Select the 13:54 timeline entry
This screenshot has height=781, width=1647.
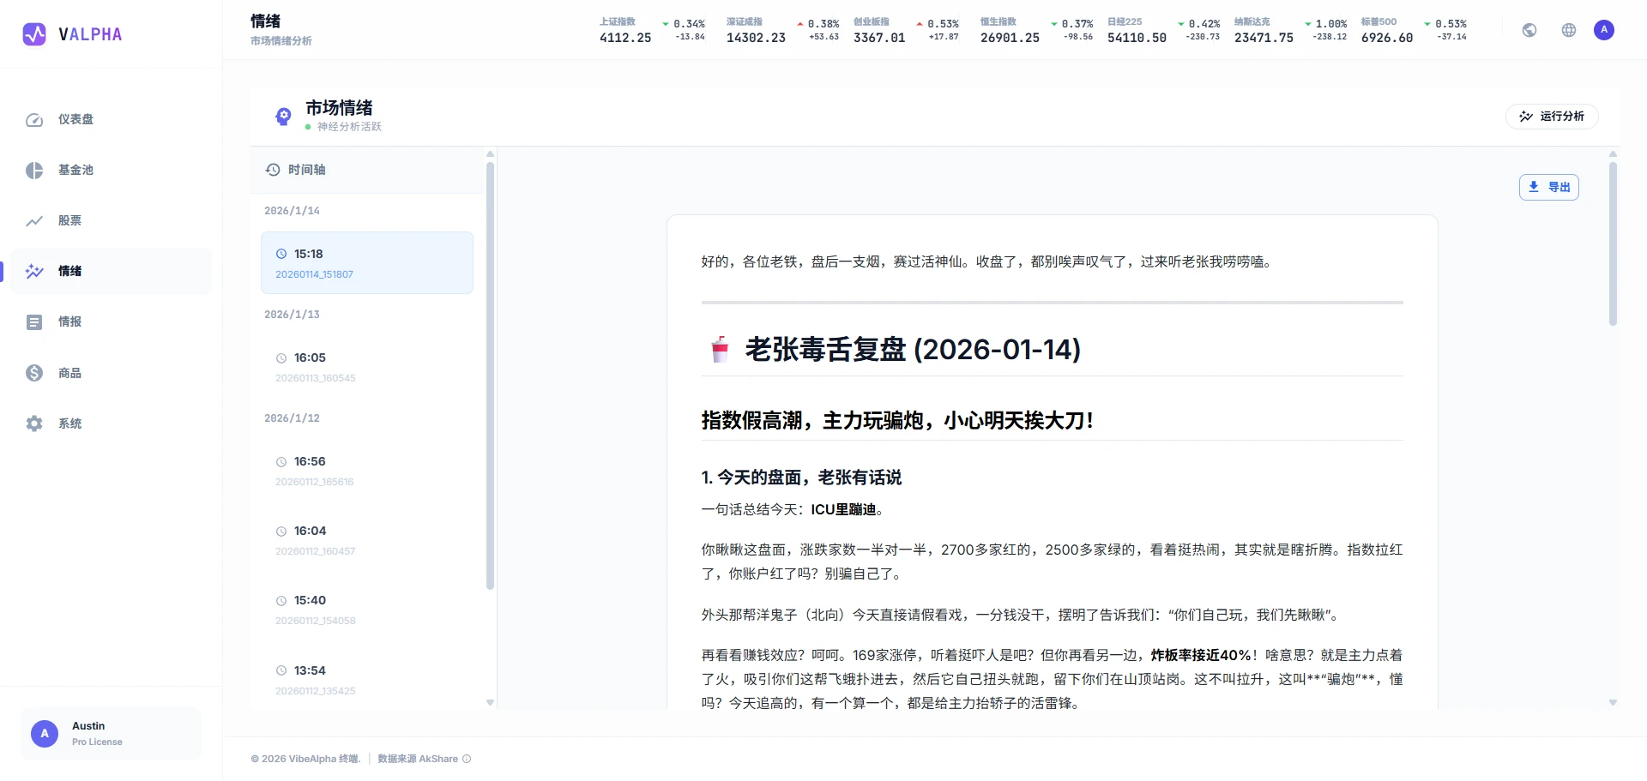tap(367, 680)
